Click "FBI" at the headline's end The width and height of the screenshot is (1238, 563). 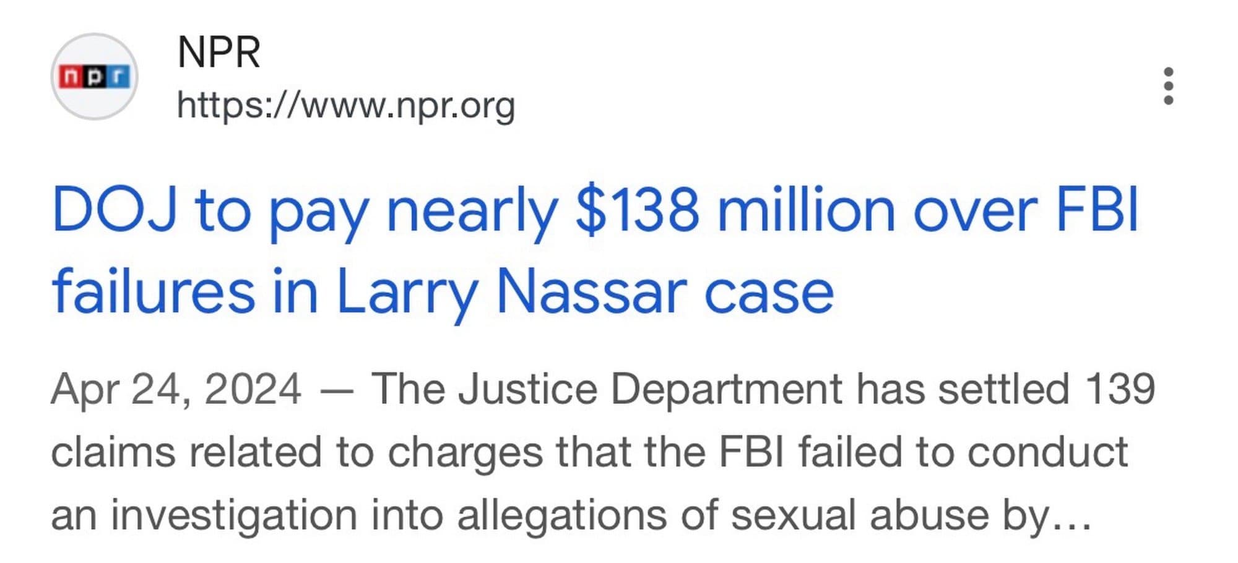click(1096, 210)
